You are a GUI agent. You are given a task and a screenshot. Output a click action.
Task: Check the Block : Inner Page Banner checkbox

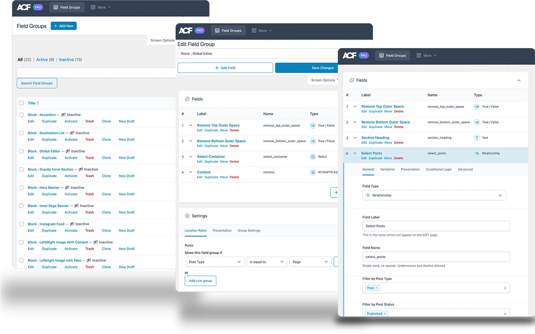pyautogui.click(x=21, y=206)
